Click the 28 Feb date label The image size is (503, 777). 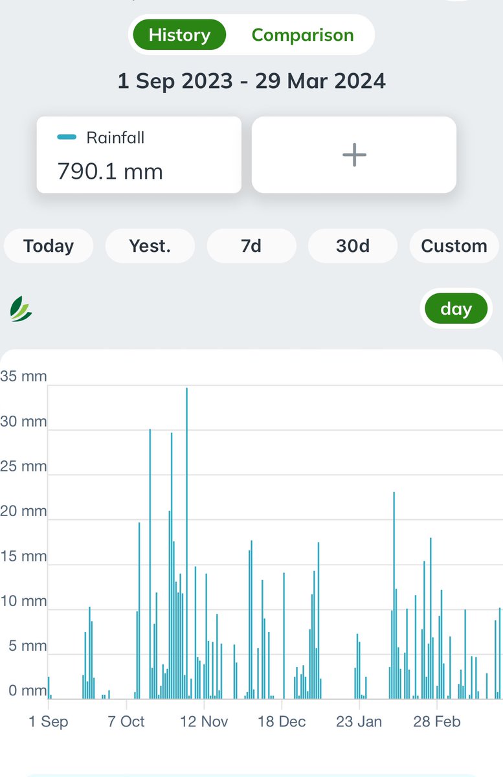(x=437, y=721)
